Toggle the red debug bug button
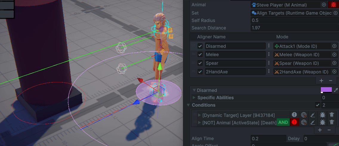 tap(332, 5)
